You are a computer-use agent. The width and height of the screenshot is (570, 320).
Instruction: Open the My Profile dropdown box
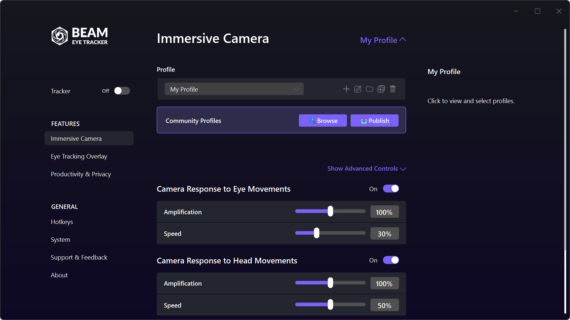pos(234,89)
